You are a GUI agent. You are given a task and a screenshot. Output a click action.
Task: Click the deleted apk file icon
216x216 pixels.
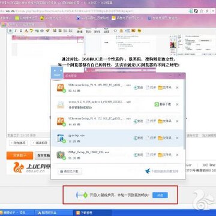coord(61,104)
